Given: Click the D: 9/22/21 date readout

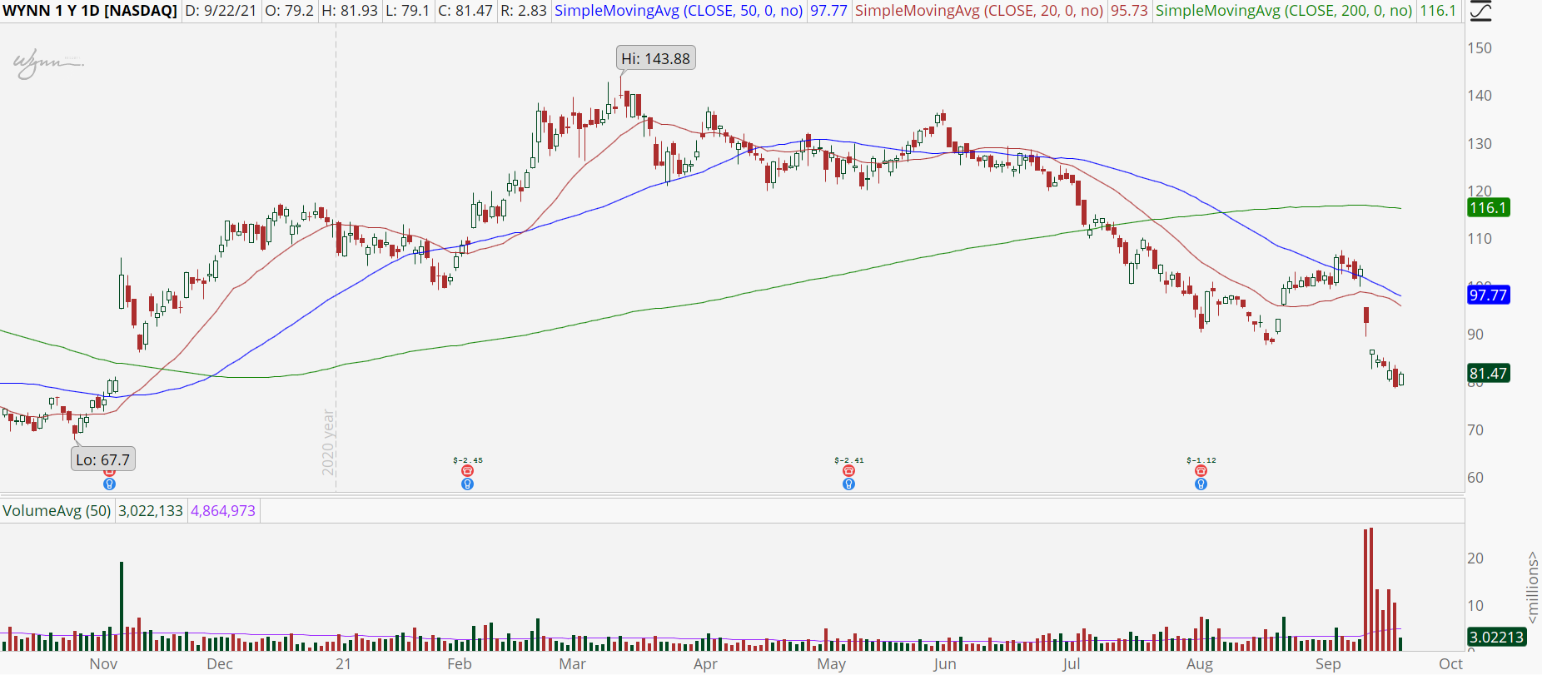Looking at the screenshot, I should click(x=221, y=11).
